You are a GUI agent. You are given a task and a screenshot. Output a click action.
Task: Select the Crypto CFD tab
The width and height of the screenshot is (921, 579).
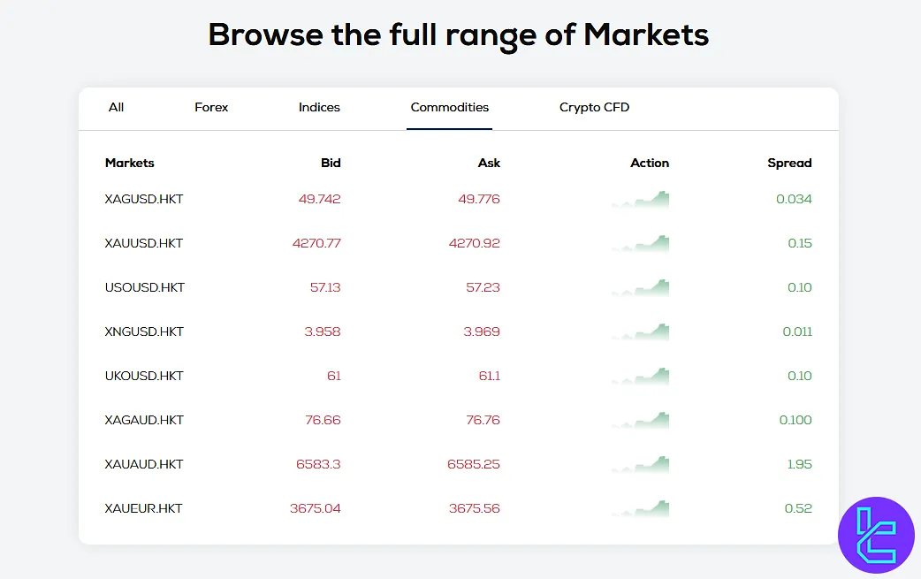coord(593,107)
